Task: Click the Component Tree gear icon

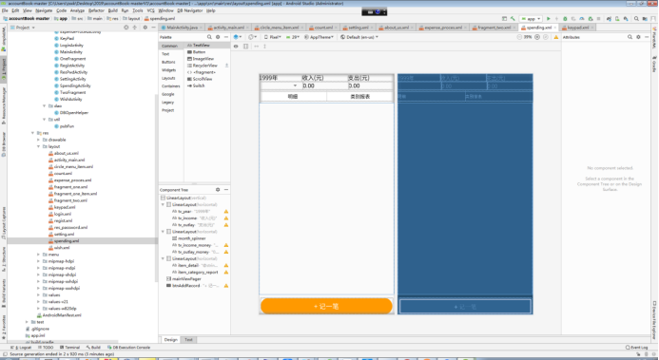Action: point(218,190)
